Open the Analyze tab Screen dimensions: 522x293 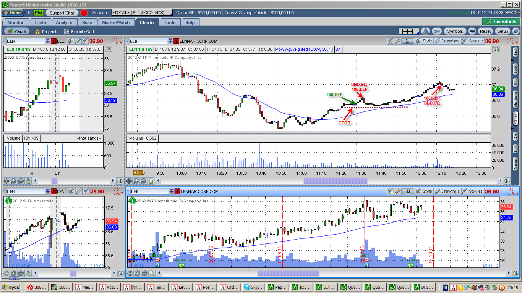coord(64,23)
